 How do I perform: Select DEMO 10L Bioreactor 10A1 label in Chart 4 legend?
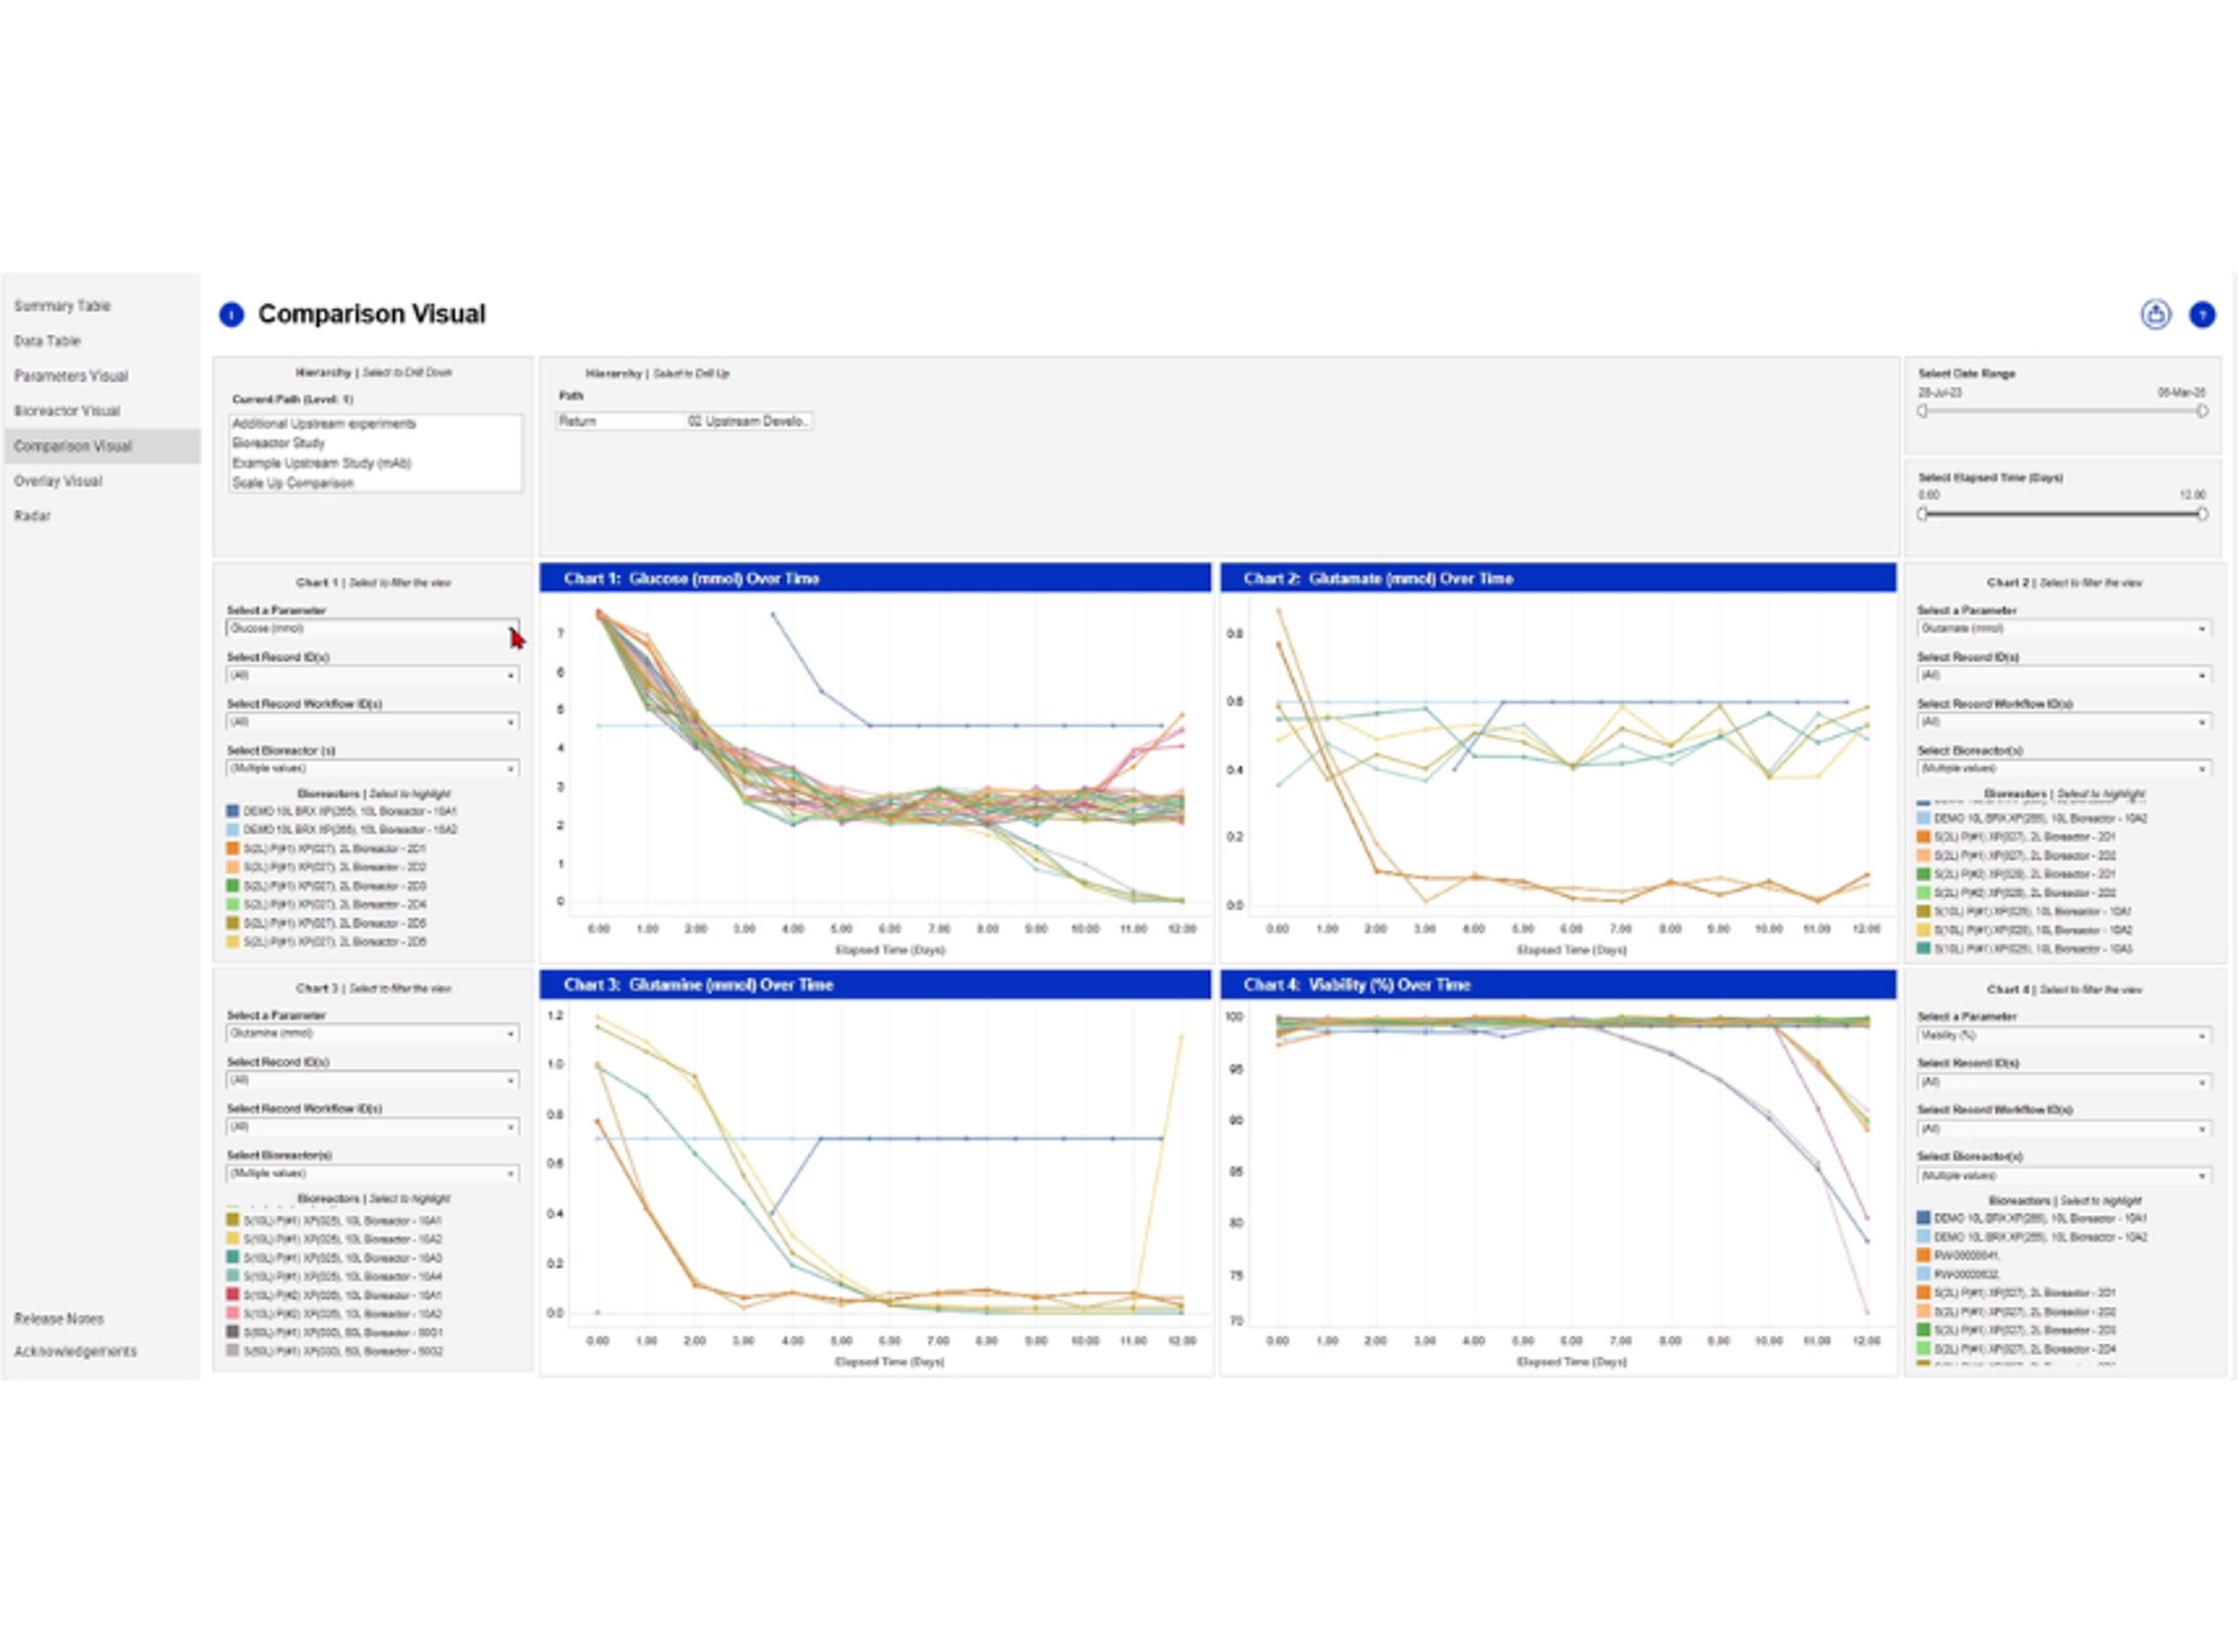pyautogui.click(x=2040, y=1219)
